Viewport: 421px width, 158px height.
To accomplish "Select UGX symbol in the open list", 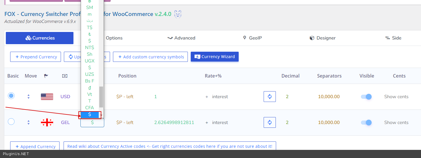I will pos(89,61).
